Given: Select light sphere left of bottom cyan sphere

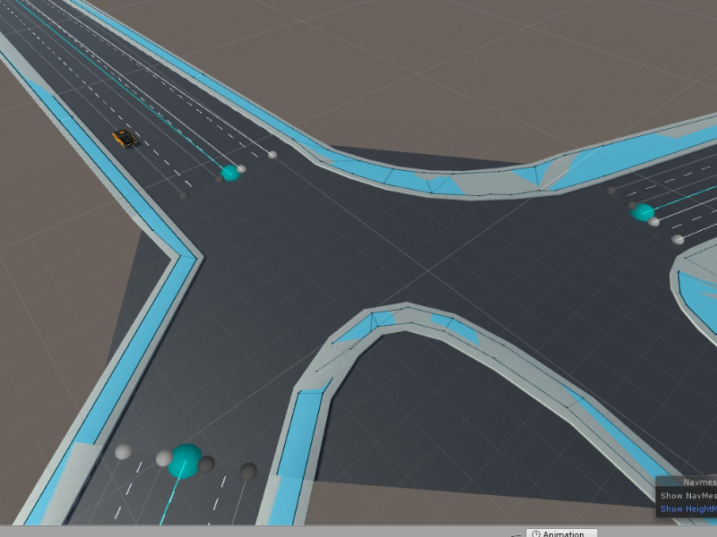Looking at the screenshot, I should [164, 458].
